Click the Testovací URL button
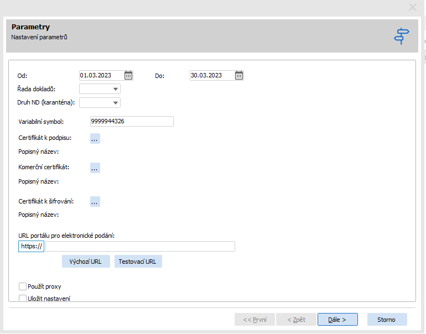Viewport: 426px width, 334px height. tap(138, 262)
